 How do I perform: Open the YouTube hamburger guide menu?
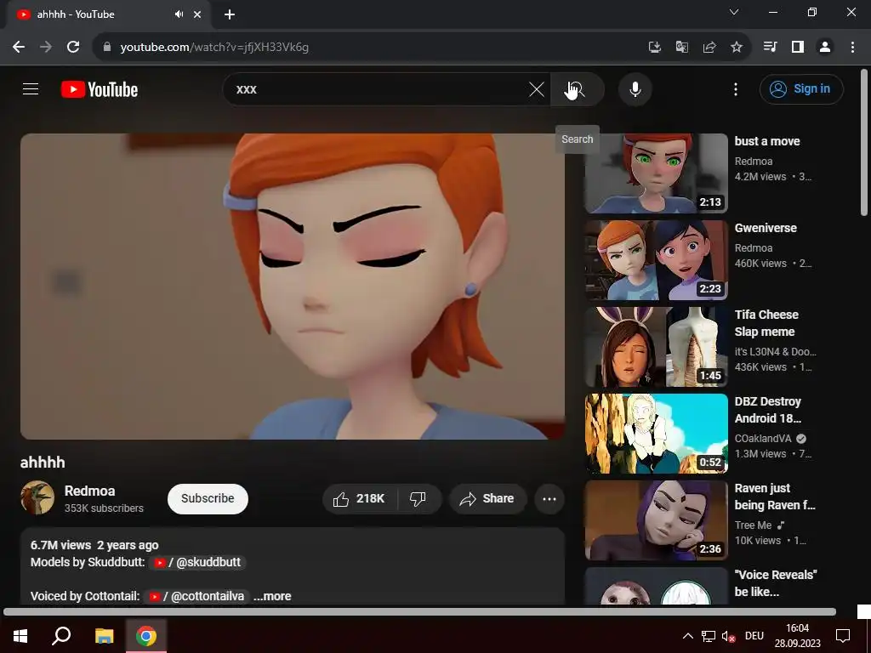click(x=31, y=88)
